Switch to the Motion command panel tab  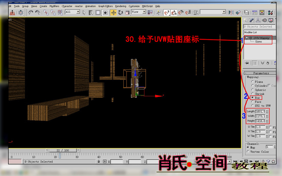click(x=264, y=20)
